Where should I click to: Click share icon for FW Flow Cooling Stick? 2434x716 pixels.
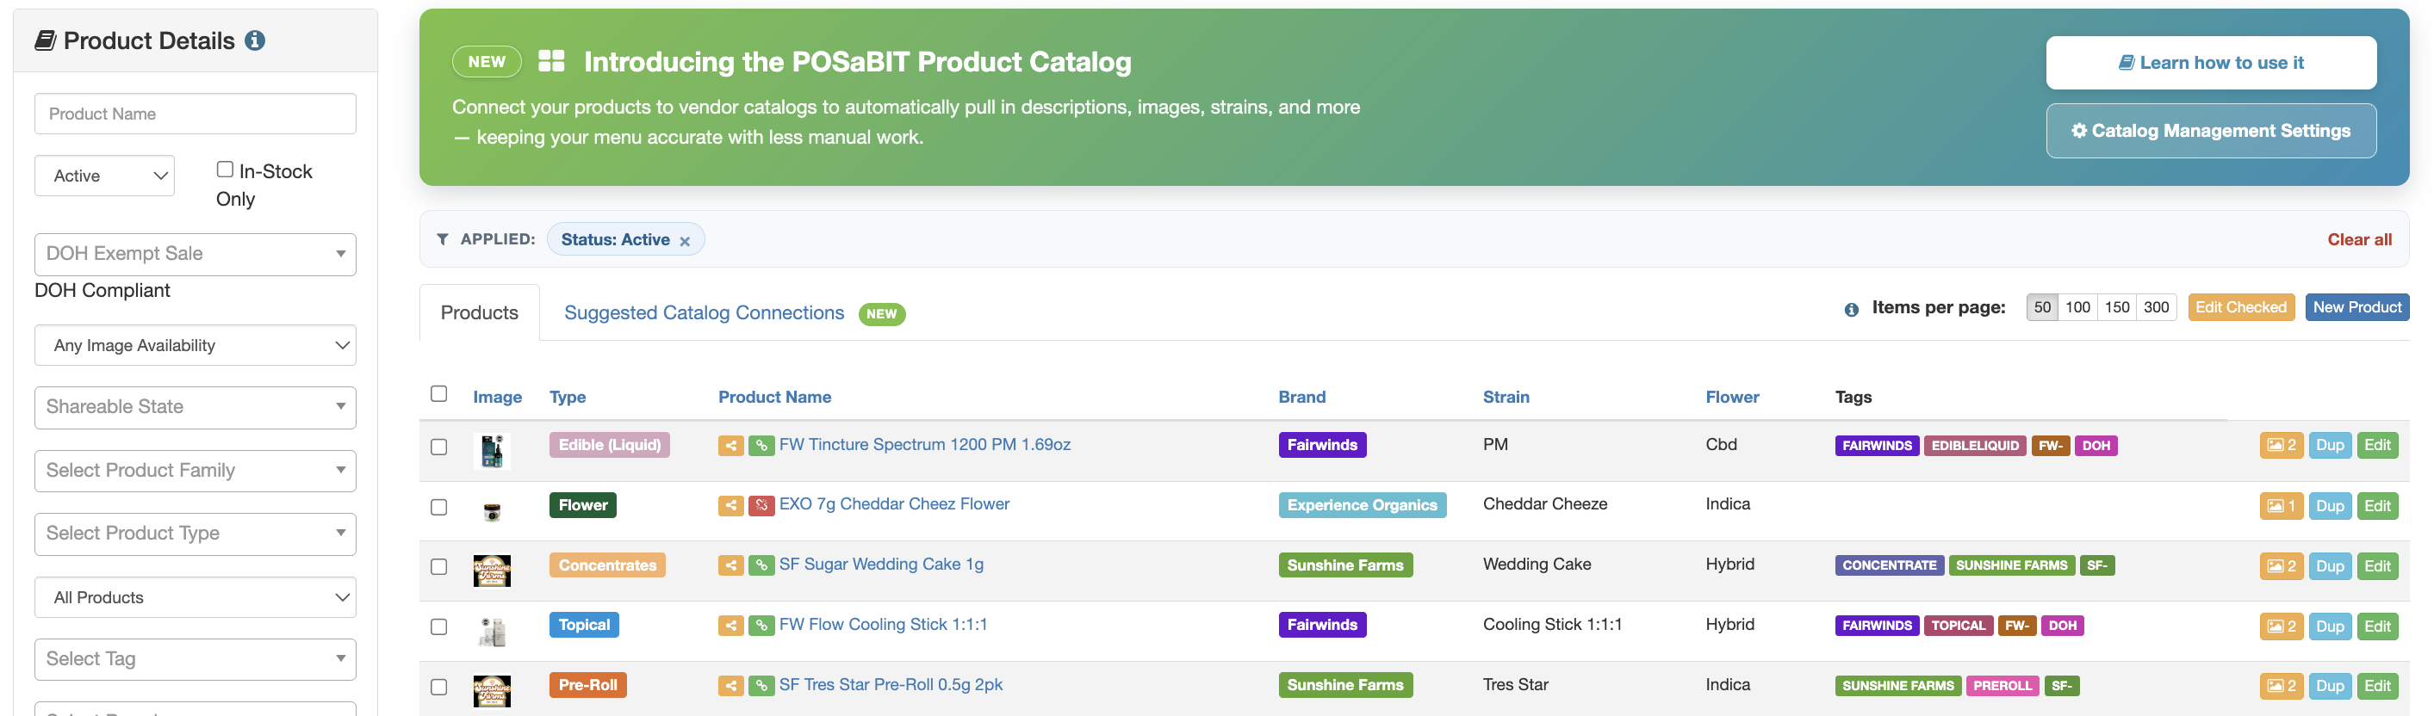[x=730, y=626]
